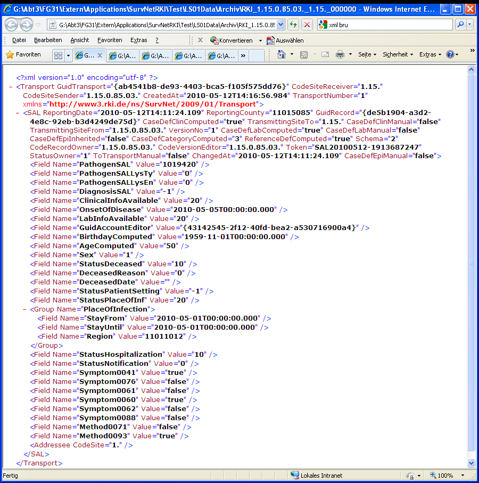Image resolution: width=479 pixels, height=483 pixels.
Task: Click the help question mark icon
Action: 450,54
